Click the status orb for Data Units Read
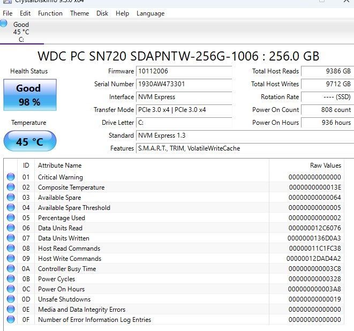 (x=11, y=228)
